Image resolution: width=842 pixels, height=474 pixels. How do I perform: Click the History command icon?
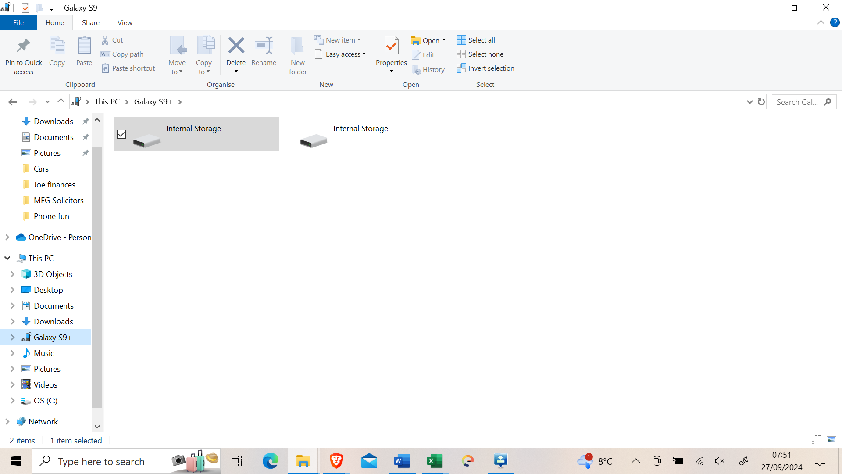(416, 69)
